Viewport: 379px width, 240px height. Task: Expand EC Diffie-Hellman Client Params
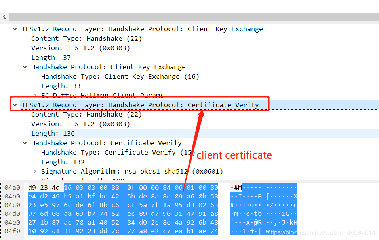coord(35,95)
